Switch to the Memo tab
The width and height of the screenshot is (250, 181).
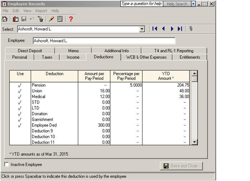[x=73, y=51]
